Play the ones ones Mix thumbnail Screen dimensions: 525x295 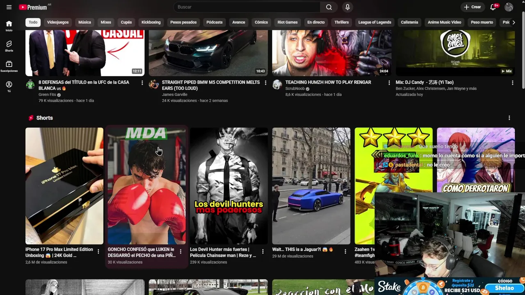click(455, 53)
